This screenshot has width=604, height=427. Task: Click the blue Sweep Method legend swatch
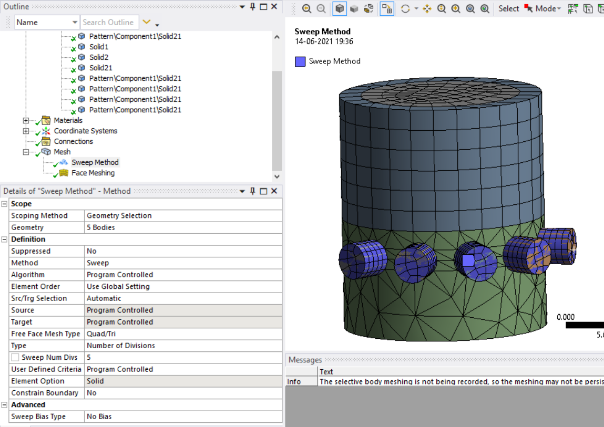(x=300, y=61)
